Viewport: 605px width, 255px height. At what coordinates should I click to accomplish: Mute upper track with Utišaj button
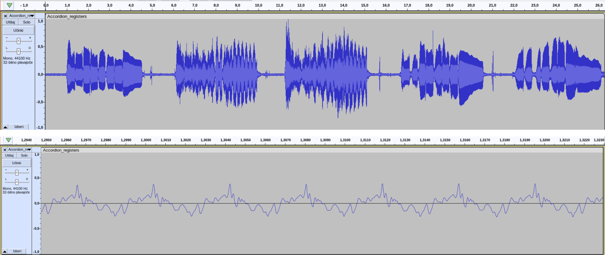(x=10, y=22)
